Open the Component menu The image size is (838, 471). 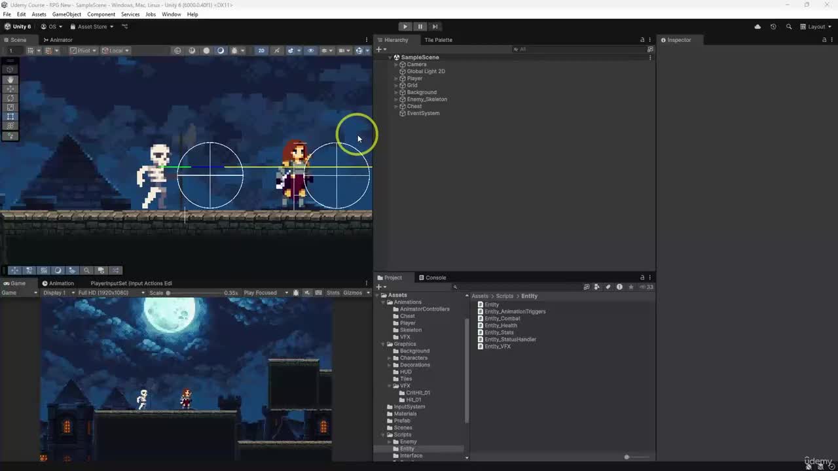[101, 14]
